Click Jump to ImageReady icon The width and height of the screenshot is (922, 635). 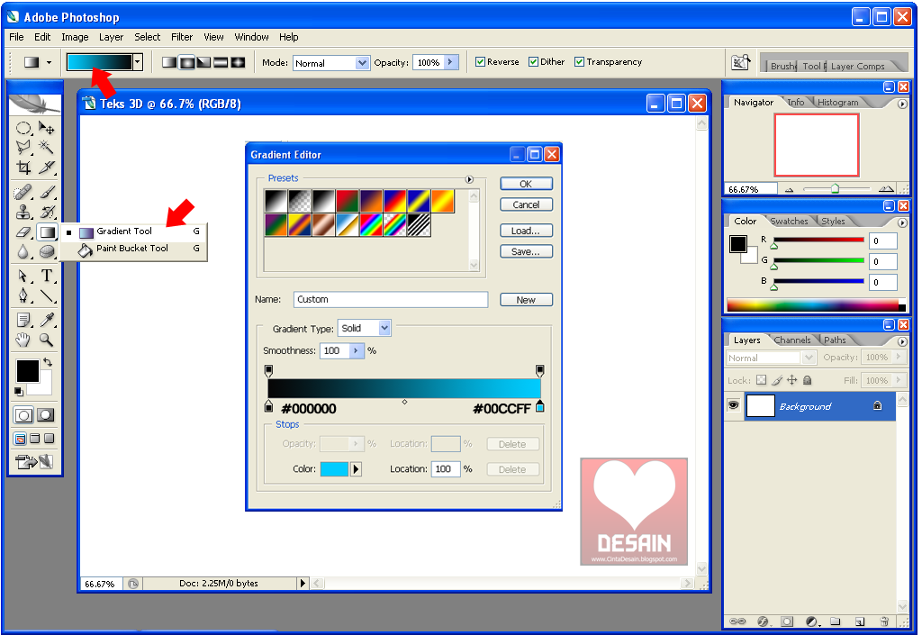coord(34,462)
